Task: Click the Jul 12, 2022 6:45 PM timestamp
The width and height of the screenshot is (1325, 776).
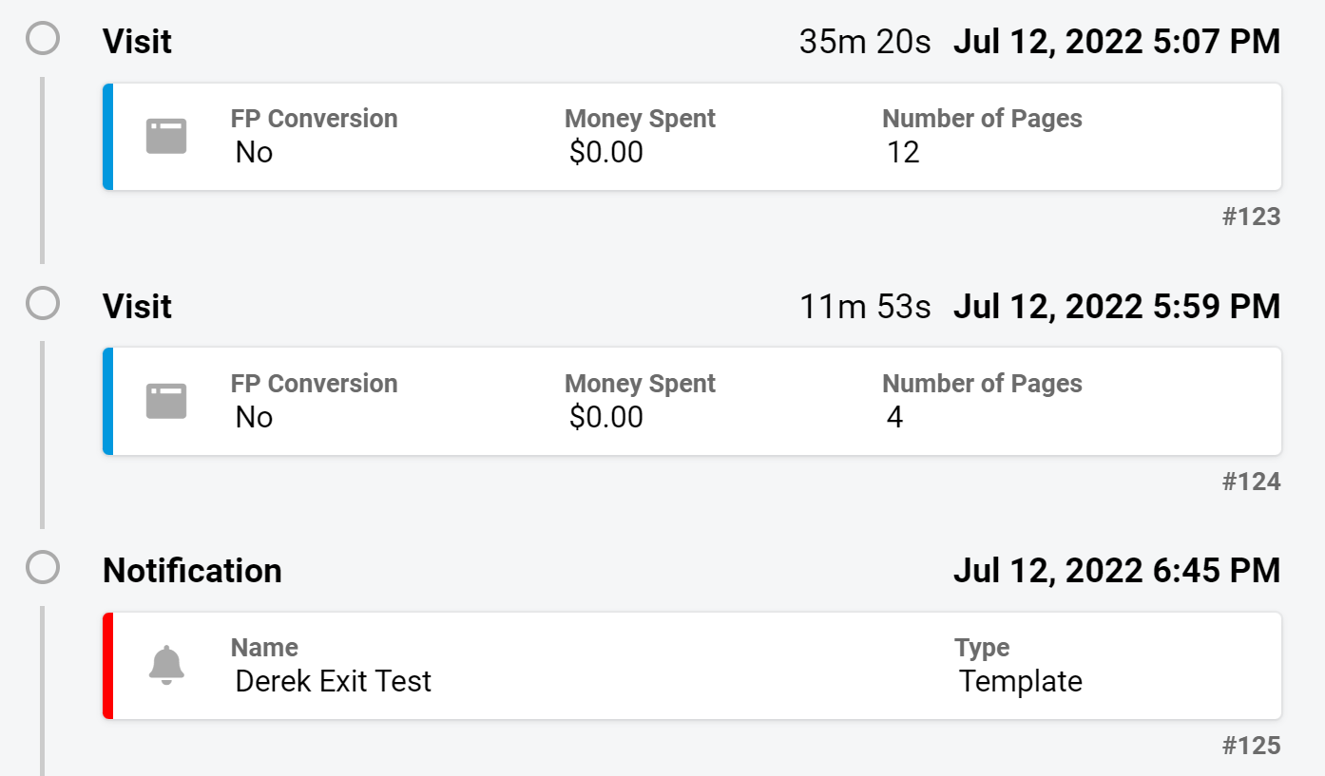Action: 1117,571
